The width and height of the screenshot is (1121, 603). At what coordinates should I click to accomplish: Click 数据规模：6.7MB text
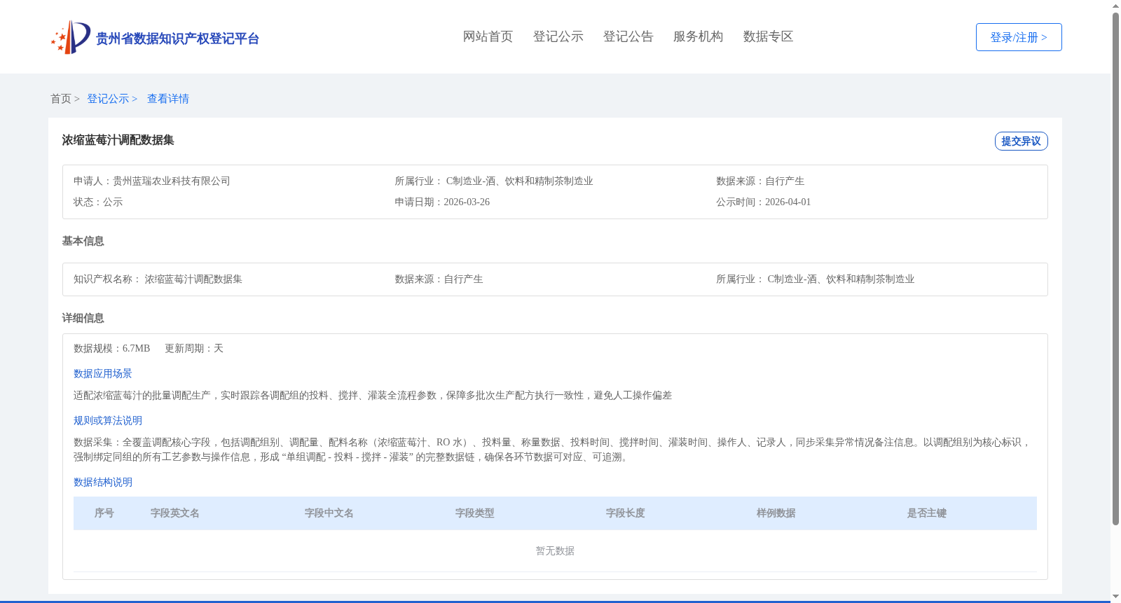pos(112,348)
